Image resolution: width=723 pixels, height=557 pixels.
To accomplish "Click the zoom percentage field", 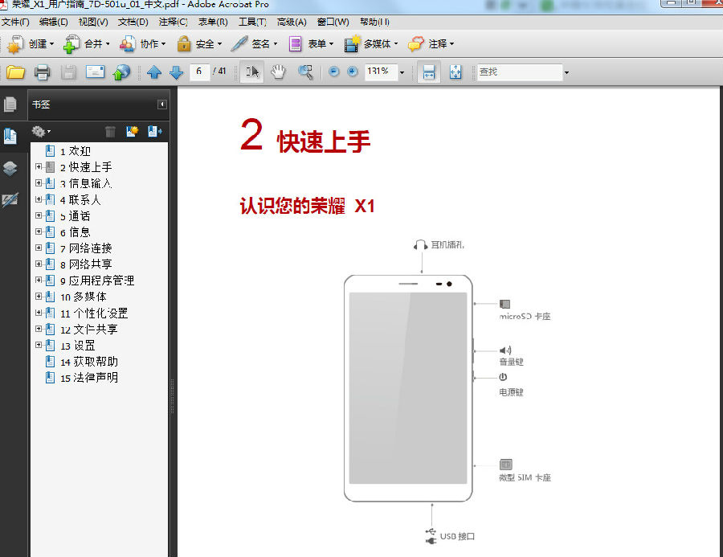I will (381, 72).
